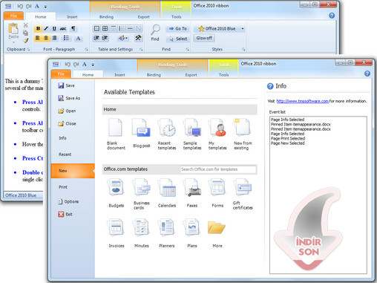
Task: Open Budgets template category
Action: (116, 193)
